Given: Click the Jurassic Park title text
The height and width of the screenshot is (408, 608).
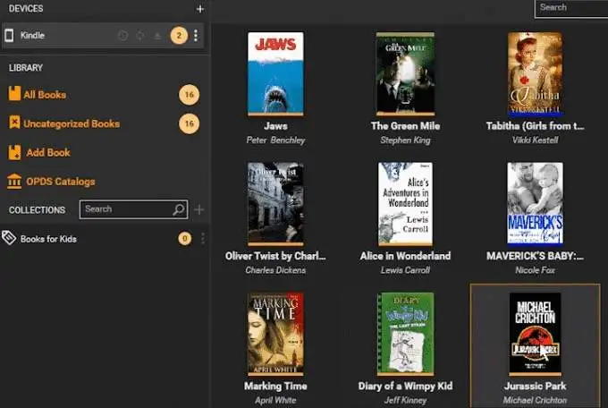Looking at the screenshot, I should [535, 387].
